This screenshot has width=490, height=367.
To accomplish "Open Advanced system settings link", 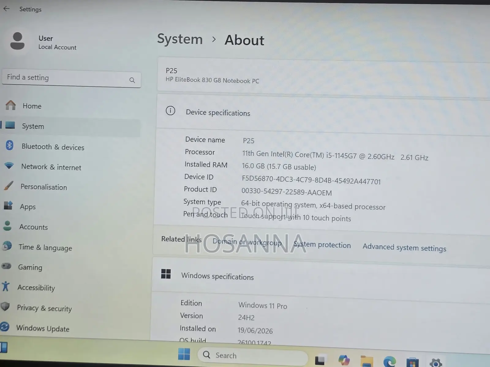I will tap(404, 247).
